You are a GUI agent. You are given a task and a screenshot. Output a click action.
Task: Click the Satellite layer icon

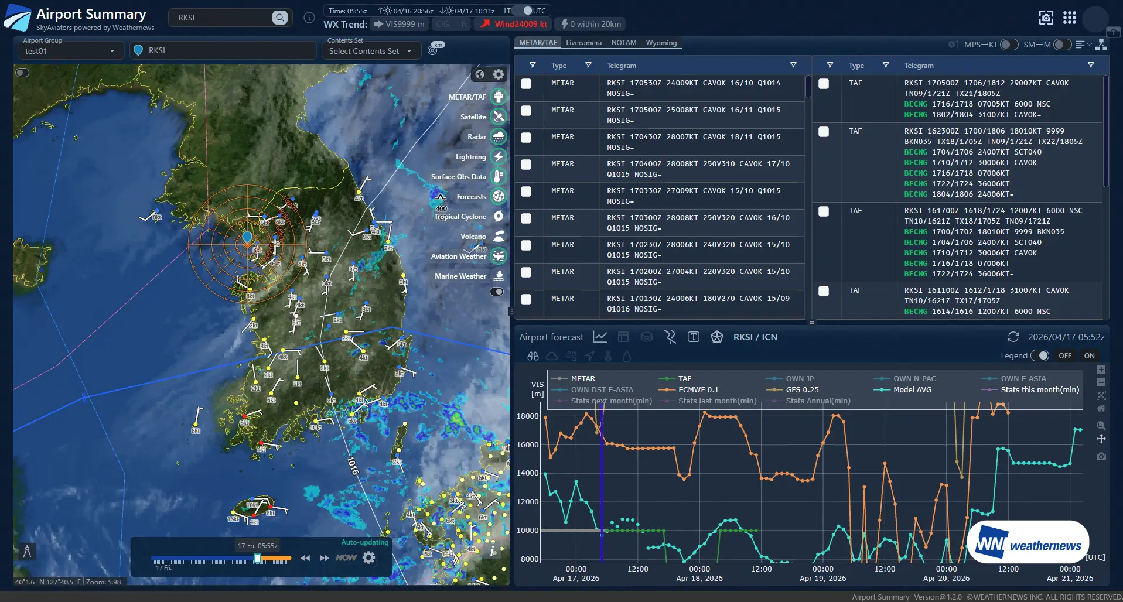498,117
